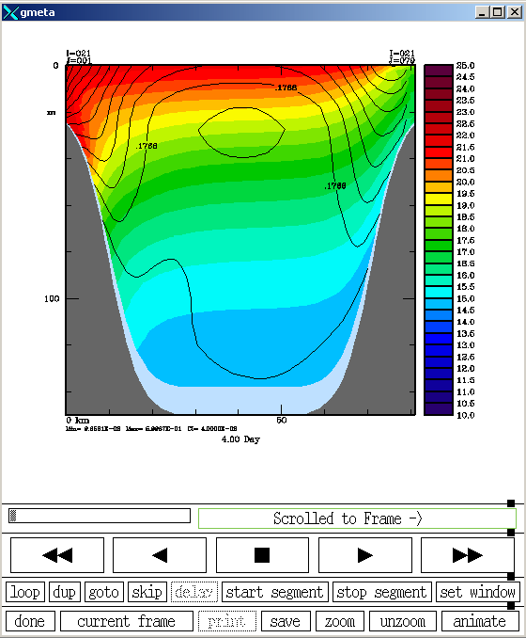The height and width of the screenshot is (638, 526).
Task: Select the stop segment button
Action: [381, 592]
